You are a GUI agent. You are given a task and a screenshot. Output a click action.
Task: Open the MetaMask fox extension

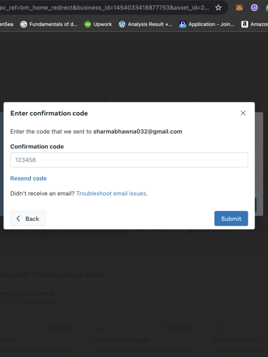pos(239,8)
